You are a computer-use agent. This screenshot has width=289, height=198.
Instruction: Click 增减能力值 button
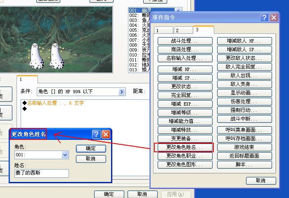pyautogui.click(x=185, y=121)
